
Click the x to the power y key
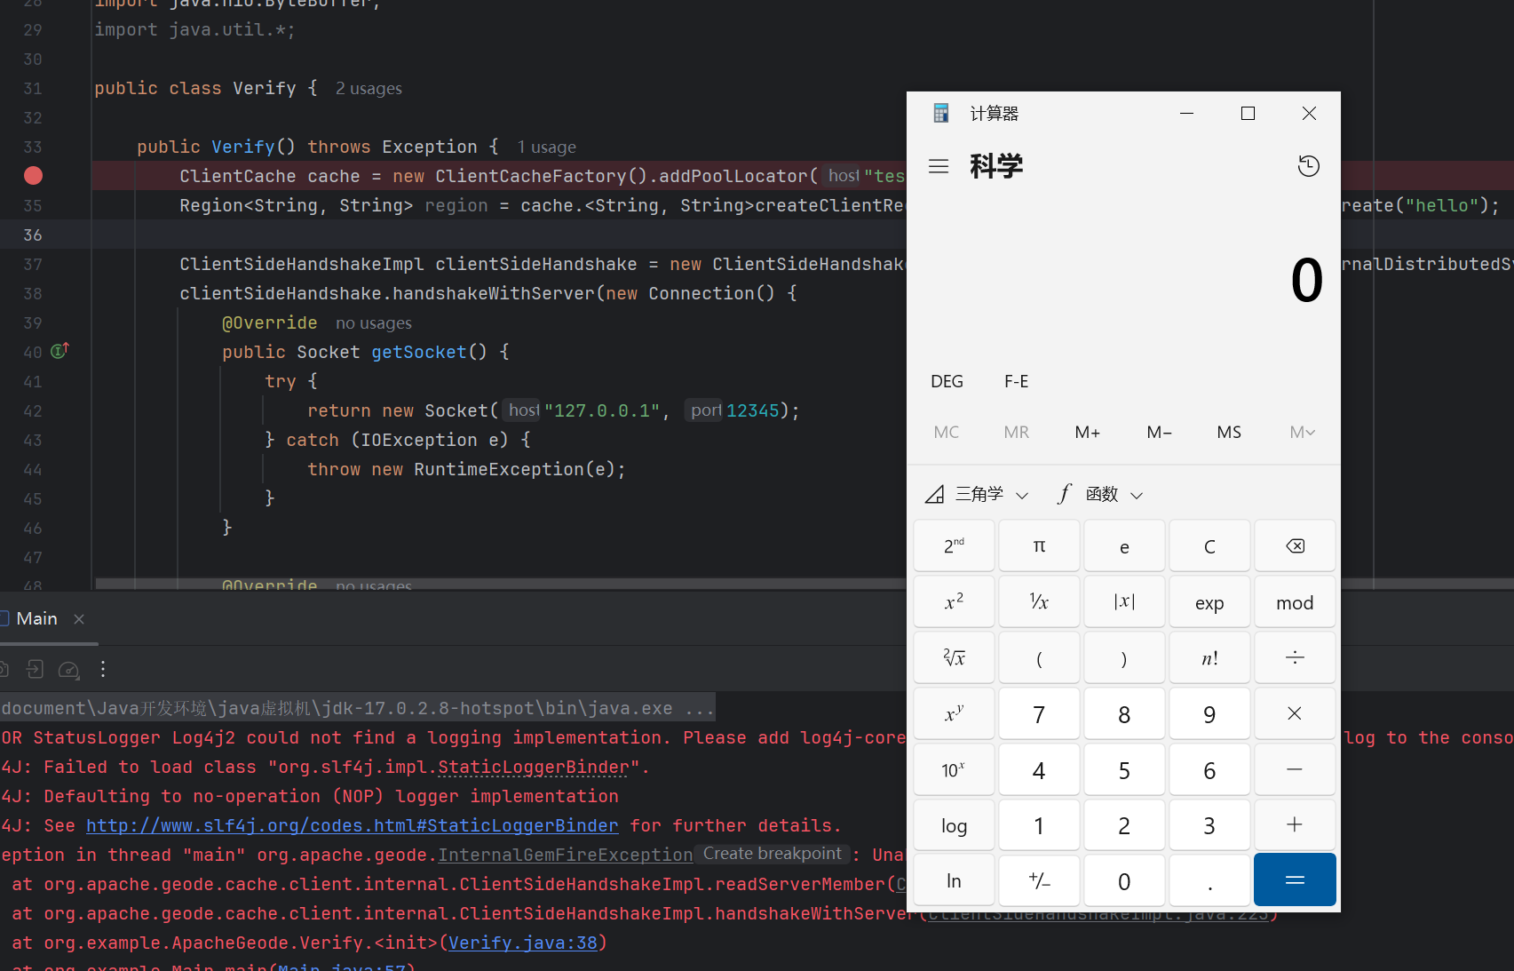(x=954, y=713)
